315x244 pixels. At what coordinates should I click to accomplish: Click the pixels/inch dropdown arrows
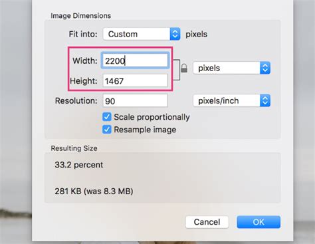pos(265,100)
